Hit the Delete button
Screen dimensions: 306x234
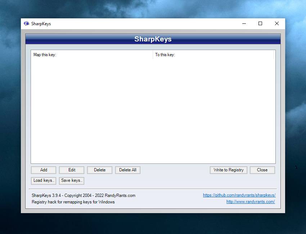pyautogui.click(x=100, y=170)
